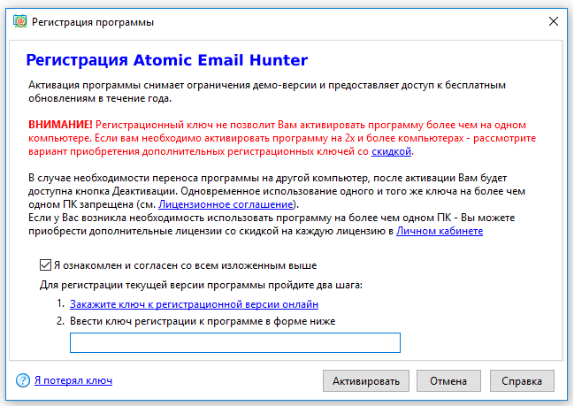This screenshot has width=574, height=406.
Task: Focus the registration key input field
Action: coord(235,342)
